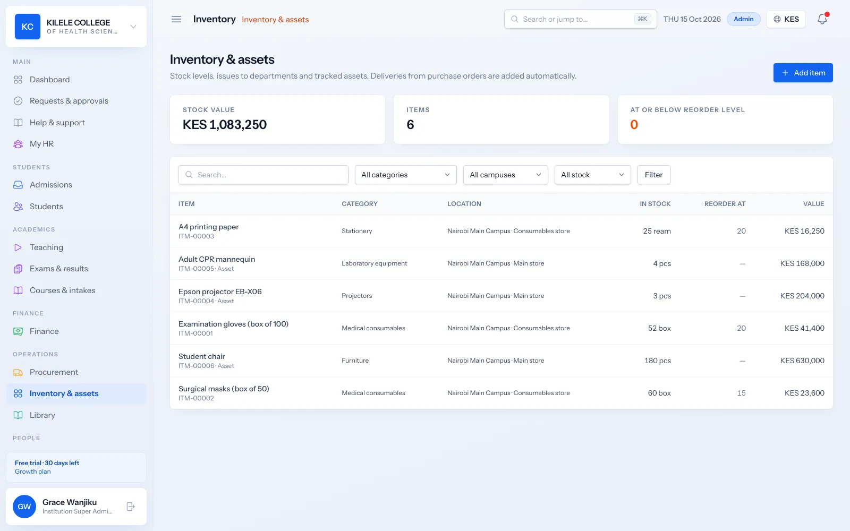Click the Filter button
This screenshot has height=531, width=850.
(653, 175)
